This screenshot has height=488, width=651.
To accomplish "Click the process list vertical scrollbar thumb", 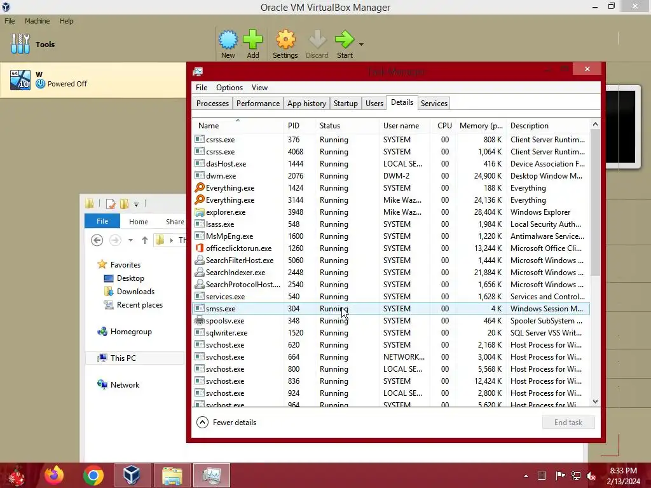I will tap(595, 203).
